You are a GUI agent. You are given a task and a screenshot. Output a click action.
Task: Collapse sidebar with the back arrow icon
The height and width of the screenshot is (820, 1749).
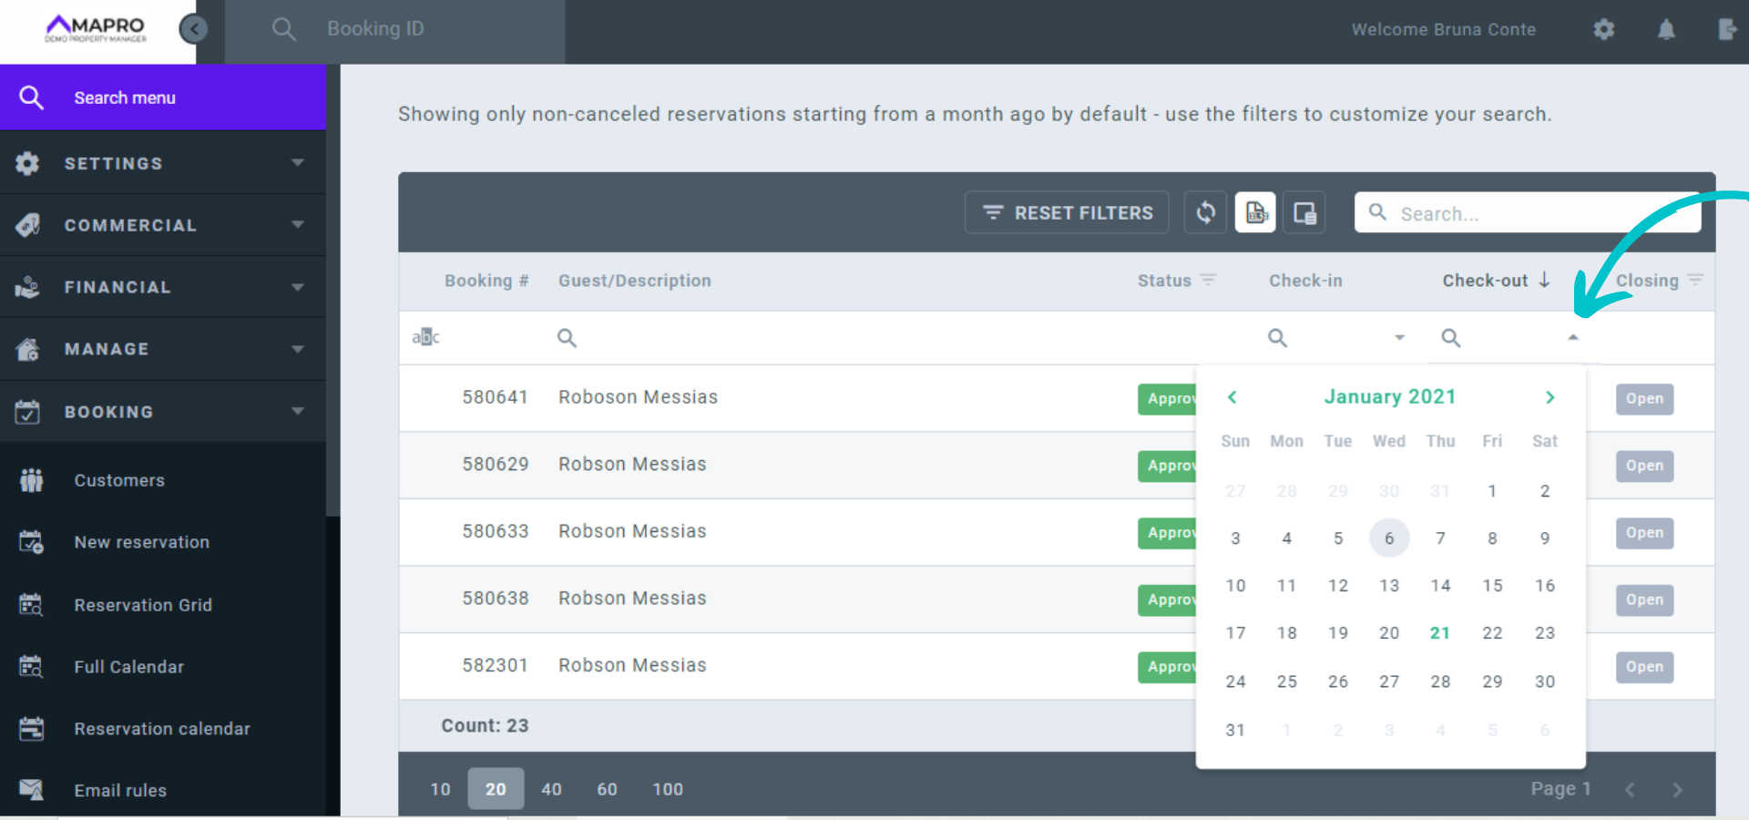pos(193,29)
